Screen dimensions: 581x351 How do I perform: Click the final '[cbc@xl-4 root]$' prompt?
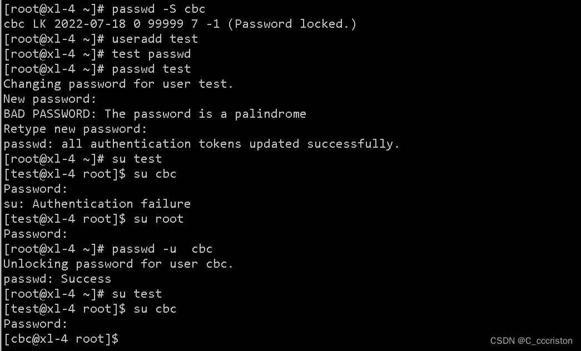61,339
